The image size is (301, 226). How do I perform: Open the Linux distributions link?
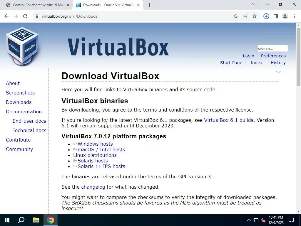[x=95, y=155]
